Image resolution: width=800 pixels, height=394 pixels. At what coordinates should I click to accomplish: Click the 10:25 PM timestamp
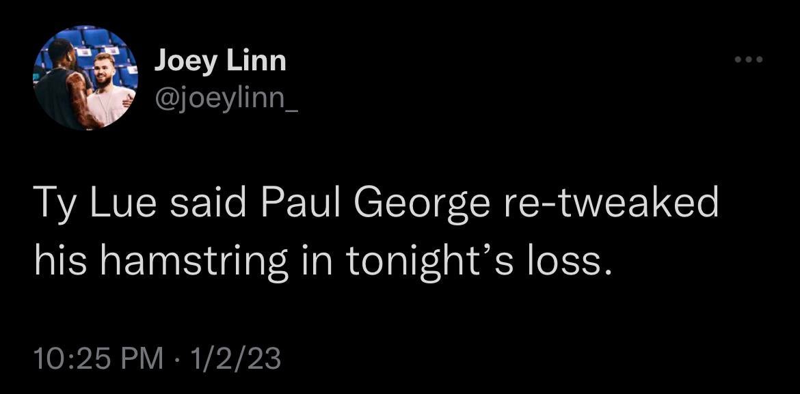point(99,358)
